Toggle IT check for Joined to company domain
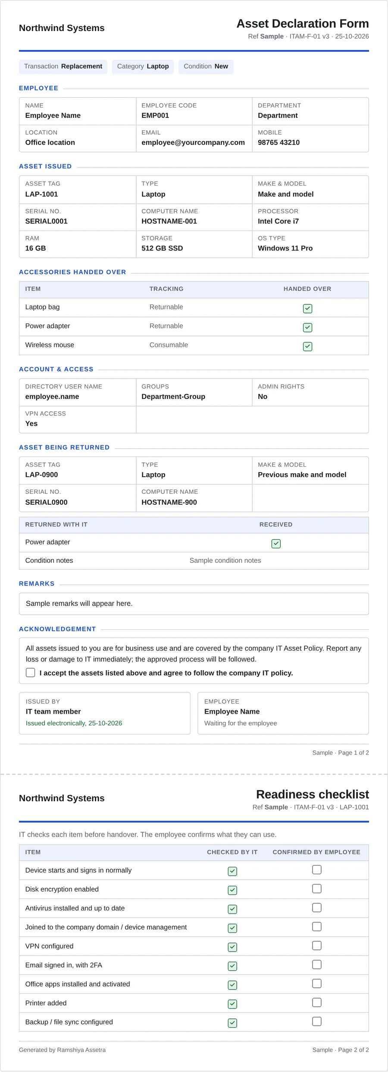The height and width of the screenshot is (1072, 388). click(232, 928)
